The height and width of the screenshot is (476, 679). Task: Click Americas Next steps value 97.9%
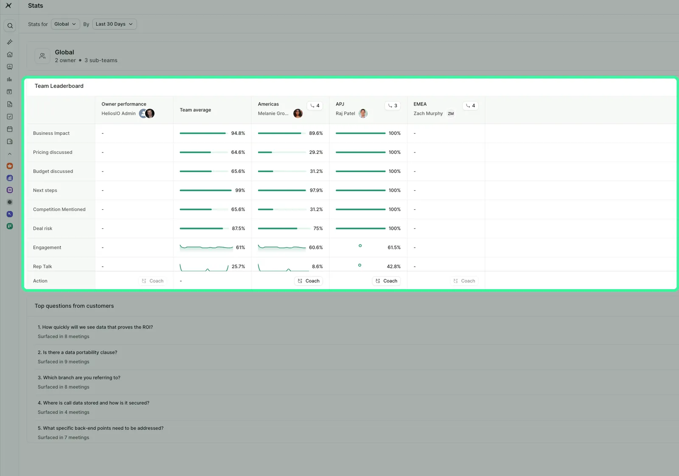(x=316, y=190)
